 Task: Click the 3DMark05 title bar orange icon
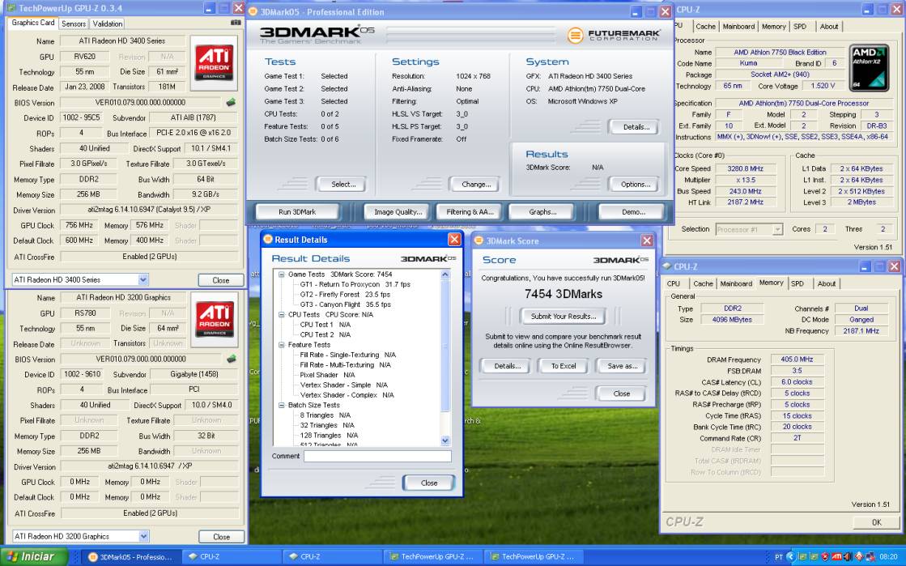pos(253,11)
